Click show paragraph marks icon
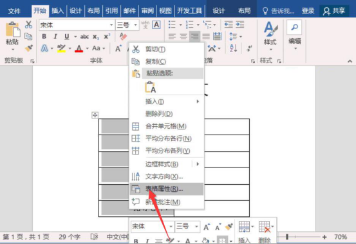This screenshot has height=244, width=356. 250,48
